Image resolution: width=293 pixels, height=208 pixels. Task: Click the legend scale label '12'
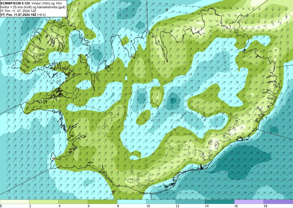pyautogui.click(x=177, y=206)
